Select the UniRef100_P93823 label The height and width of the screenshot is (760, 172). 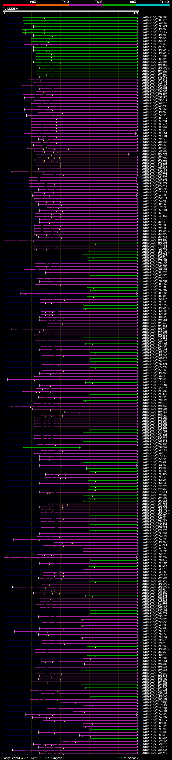pos(154,438)
